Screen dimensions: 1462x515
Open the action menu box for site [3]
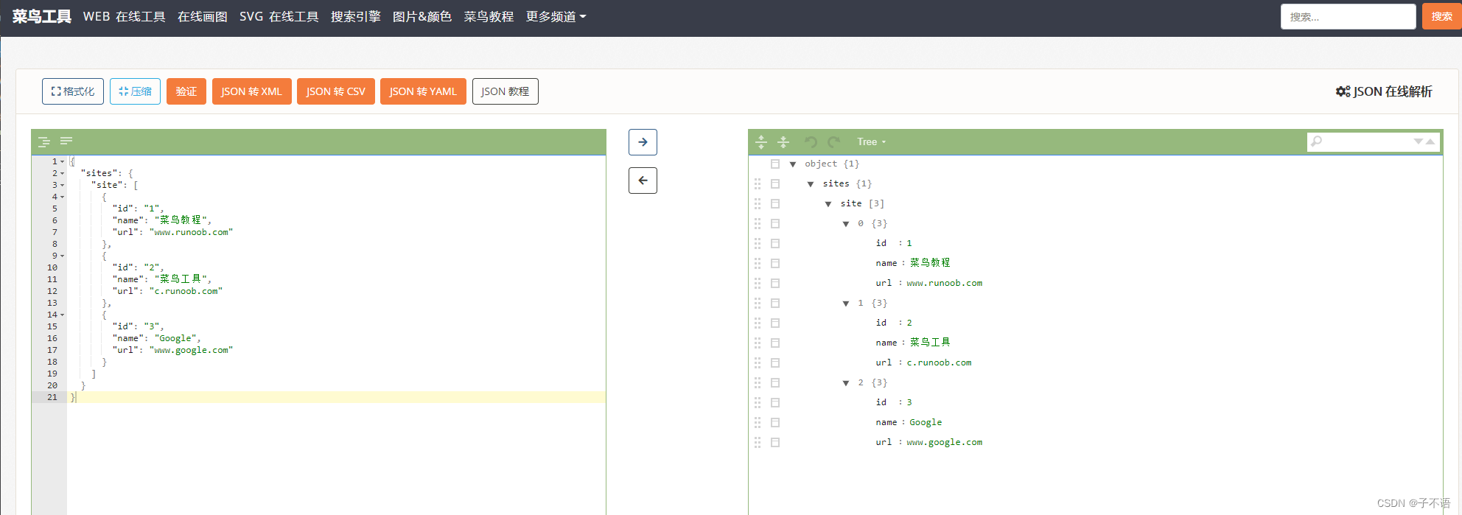tap(775, 203)
